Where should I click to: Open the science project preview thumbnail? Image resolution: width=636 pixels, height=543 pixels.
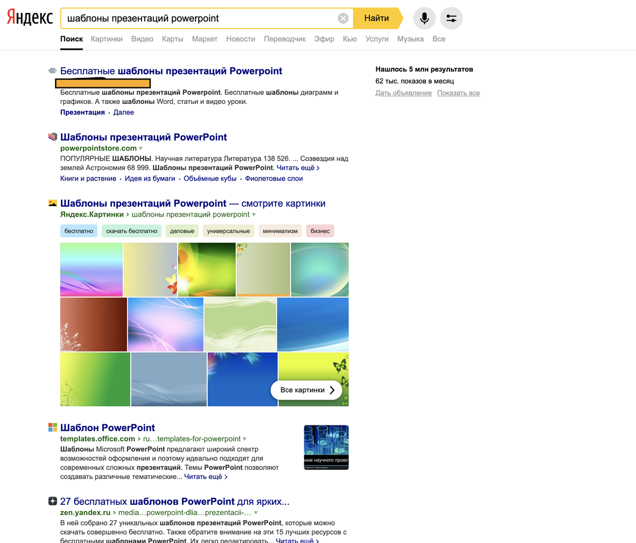(x=326, y=447)
